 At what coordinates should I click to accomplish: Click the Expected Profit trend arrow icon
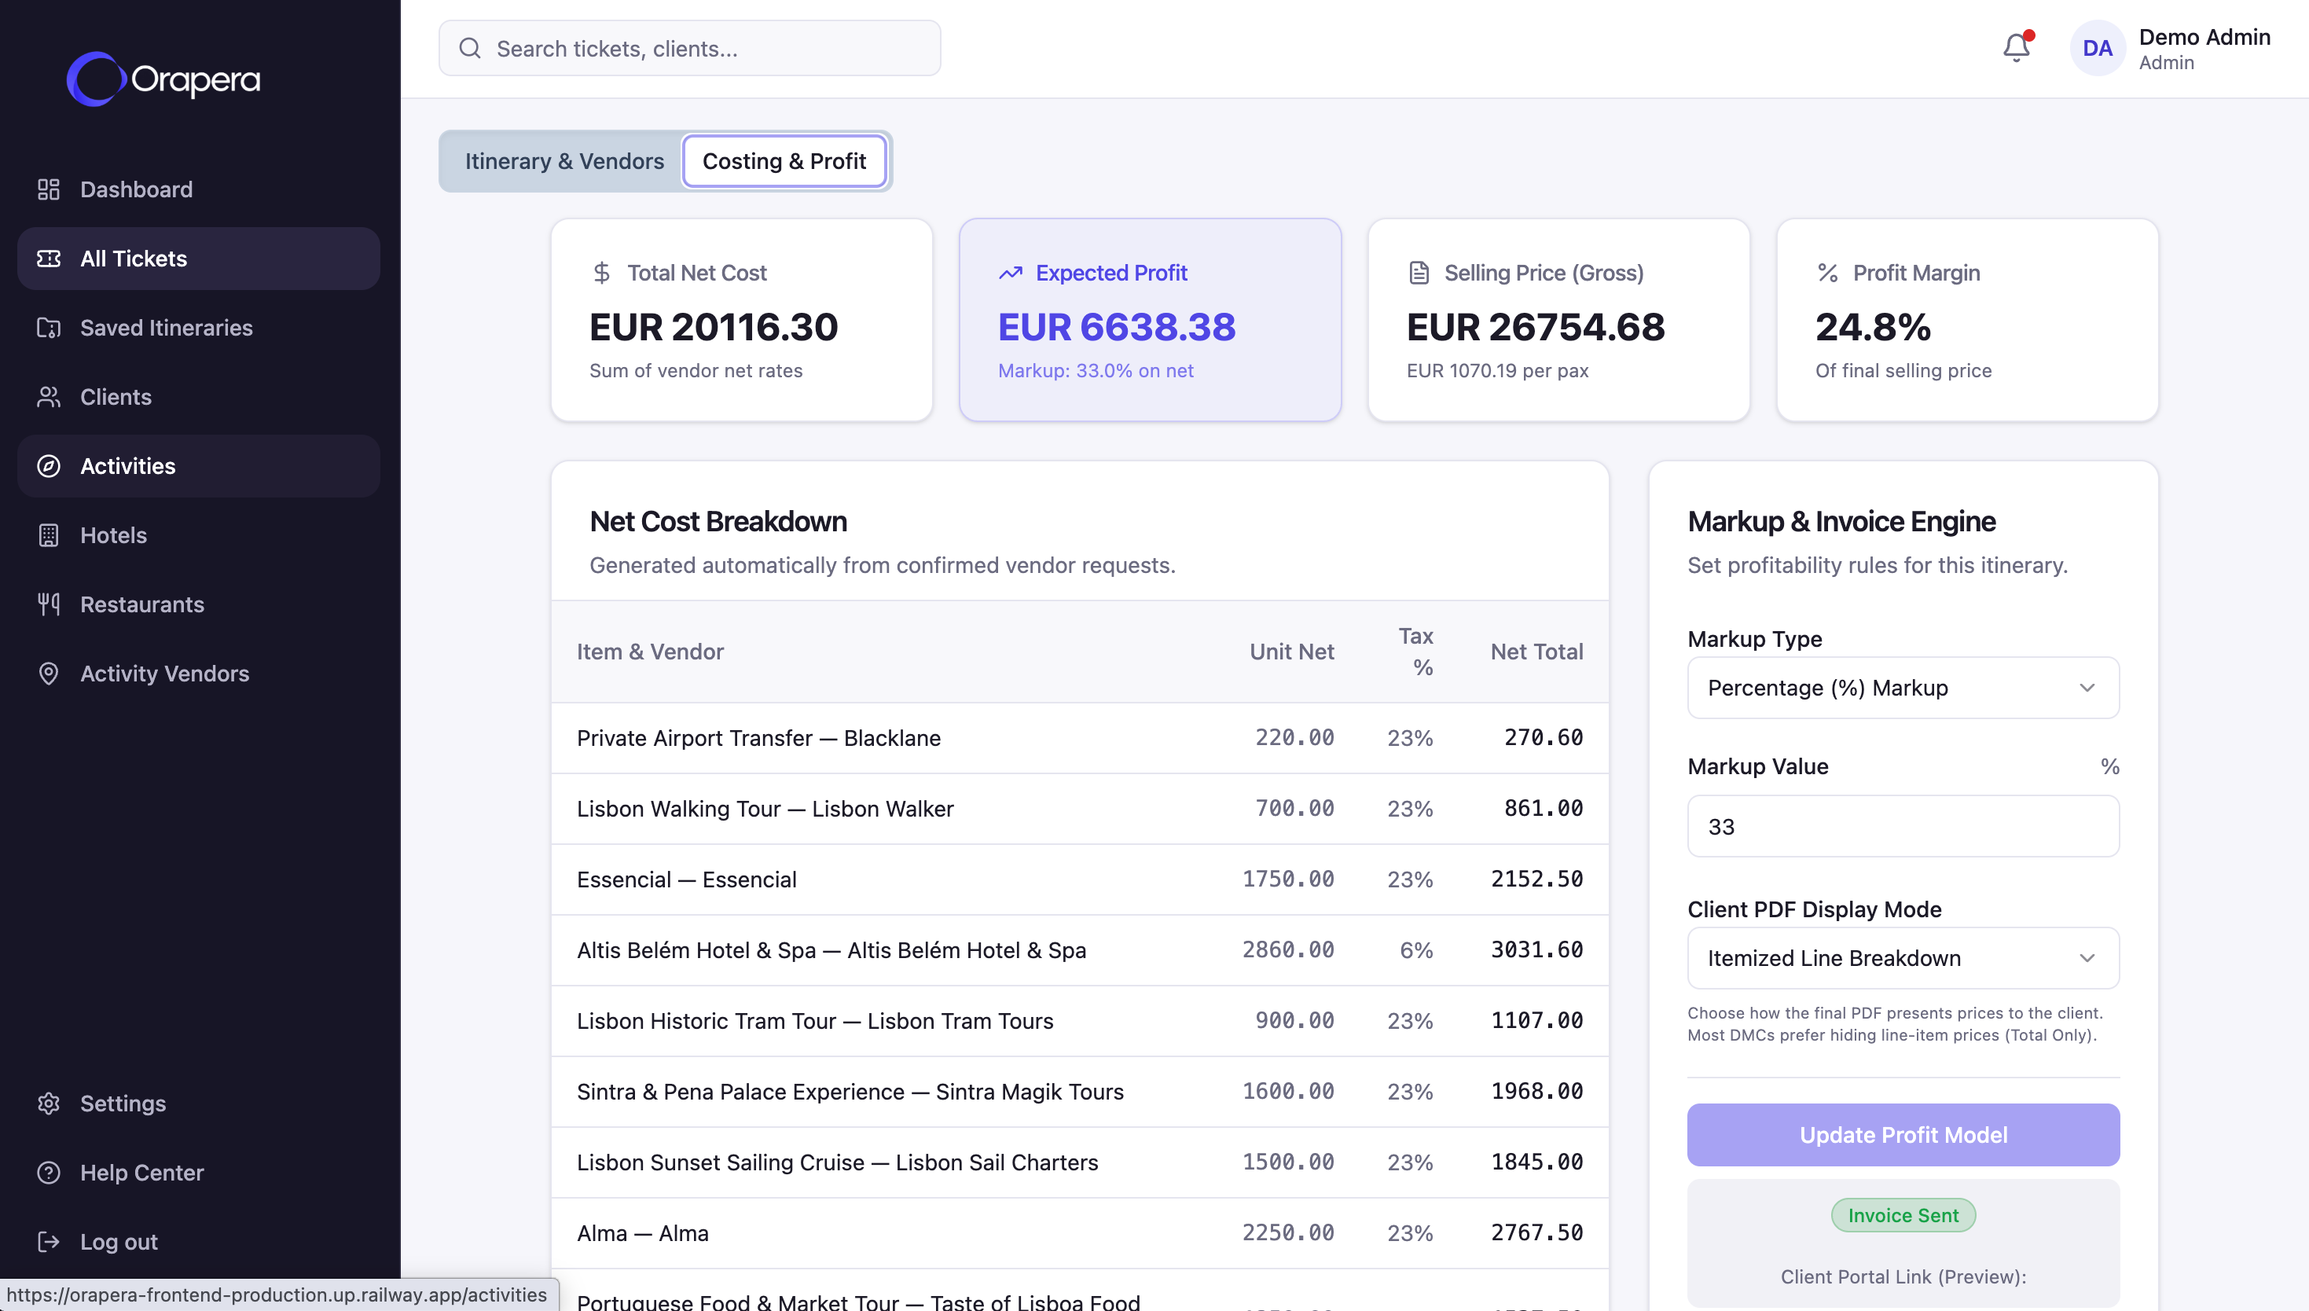click(x=1010, y=273)
